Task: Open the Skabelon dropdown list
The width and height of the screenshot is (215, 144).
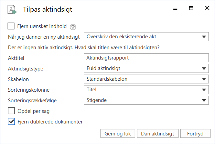Action: 146,79
